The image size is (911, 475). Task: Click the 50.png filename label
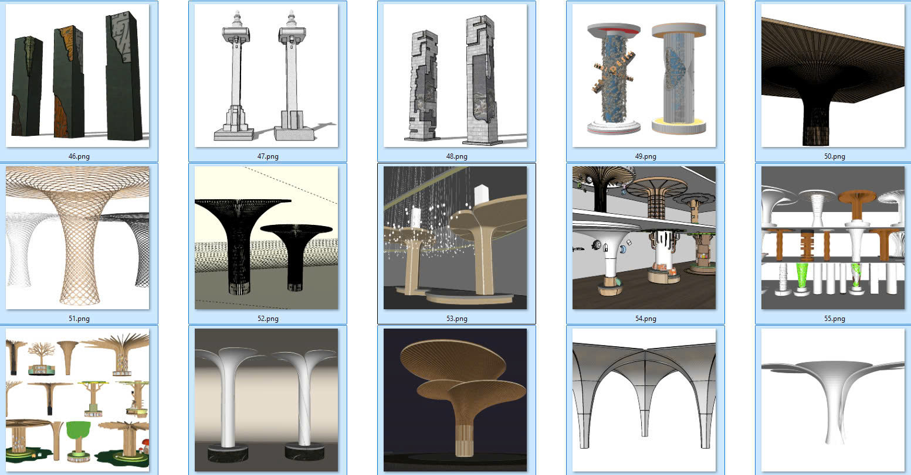point(834,156)
